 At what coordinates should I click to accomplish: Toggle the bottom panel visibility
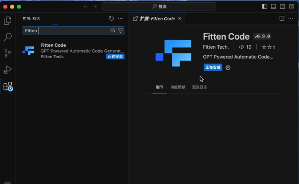(x=274, y=7)
